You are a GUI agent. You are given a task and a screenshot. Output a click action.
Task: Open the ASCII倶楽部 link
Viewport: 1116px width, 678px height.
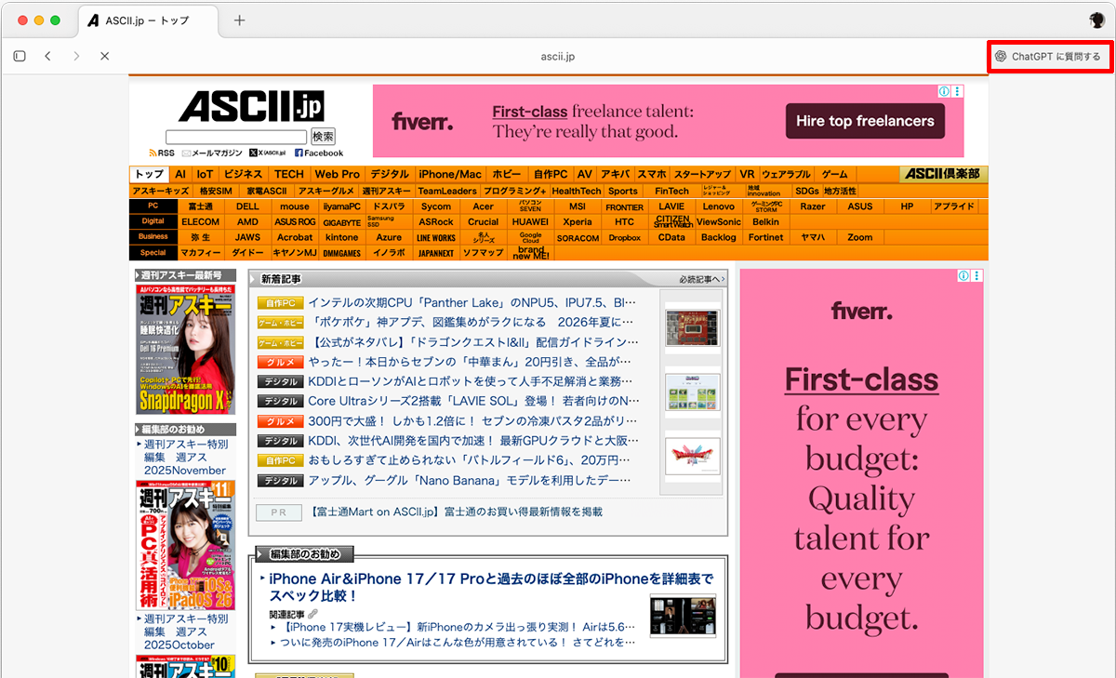pos(944,174)
